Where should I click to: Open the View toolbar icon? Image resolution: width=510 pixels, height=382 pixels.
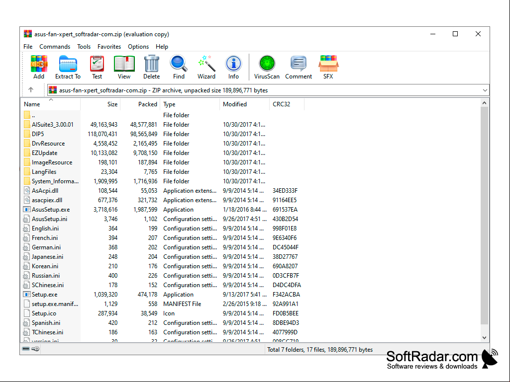(124, 64)
